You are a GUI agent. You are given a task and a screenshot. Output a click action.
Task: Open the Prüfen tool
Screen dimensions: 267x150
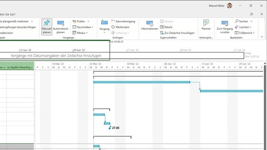tap(79, 21)
